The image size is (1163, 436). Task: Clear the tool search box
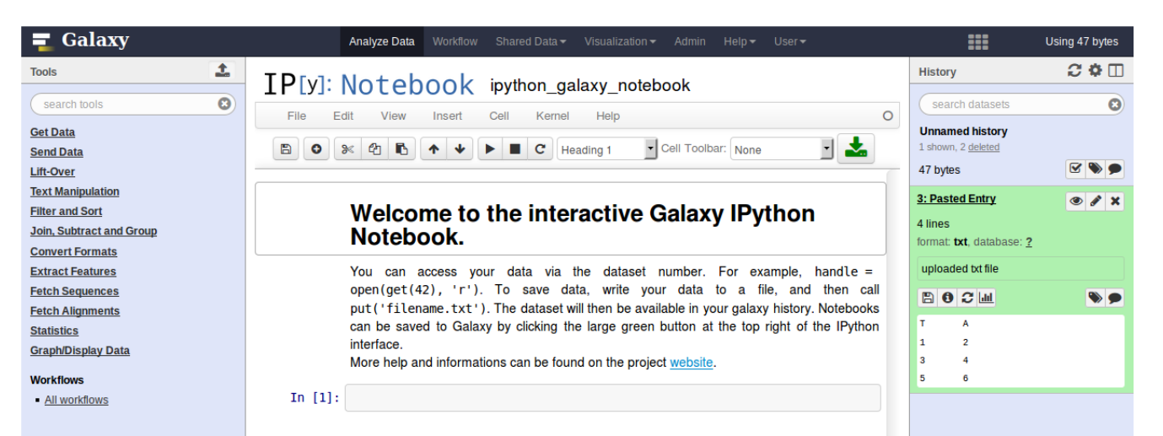click(x=224, y=104)
